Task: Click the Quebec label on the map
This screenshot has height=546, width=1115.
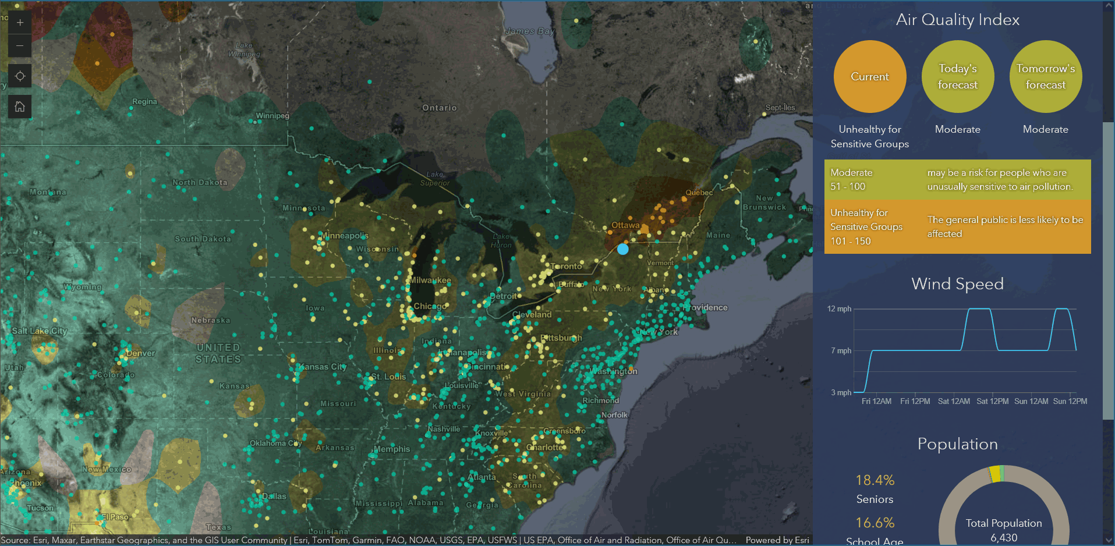Action: (699, 193)
